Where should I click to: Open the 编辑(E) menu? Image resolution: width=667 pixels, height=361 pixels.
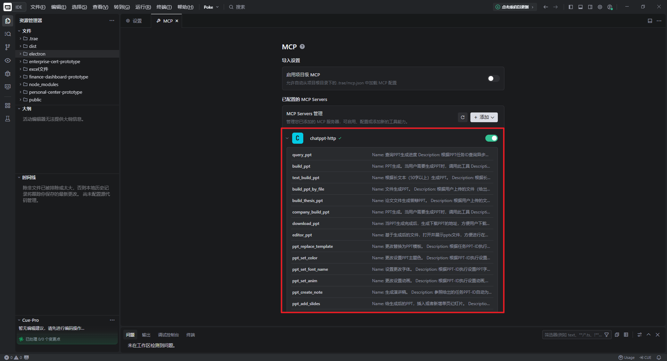(58, 7)
